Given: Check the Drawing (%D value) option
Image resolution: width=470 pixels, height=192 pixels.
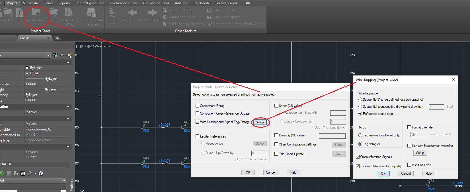Looking at the screenshot, I should pyautogui.click(x=276, y=135).
